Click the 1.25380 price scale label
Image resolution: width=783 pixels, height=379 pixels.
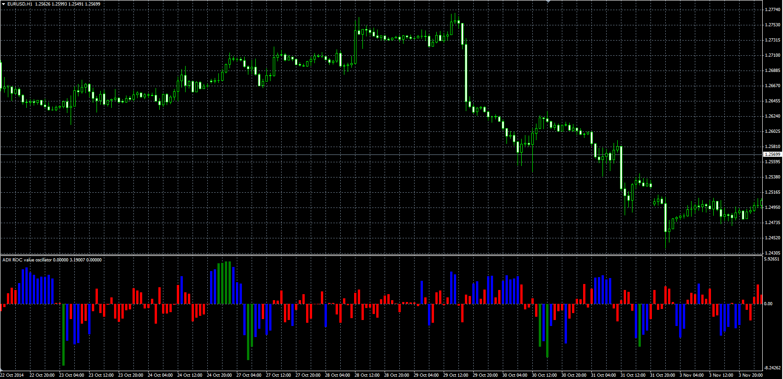pyautogui.click(x=773, y=177)
